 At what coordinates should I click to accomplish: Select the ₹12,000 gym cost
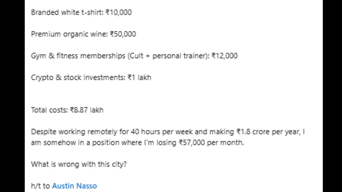pyautogui.click(x=224, y=56)
